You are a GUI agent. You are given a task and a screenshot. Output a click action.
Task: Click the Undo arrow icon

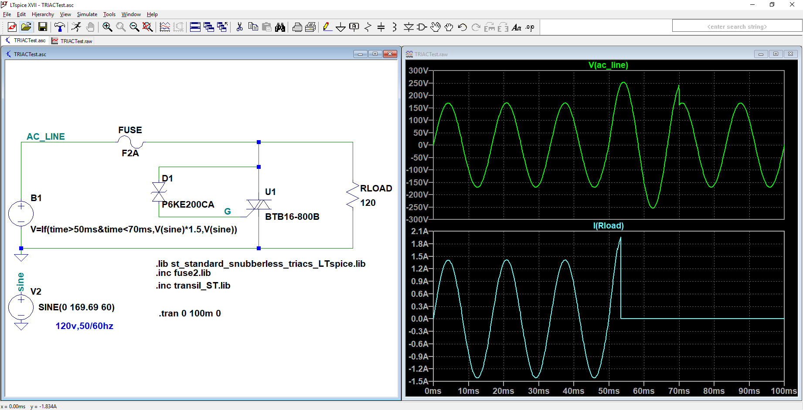tap(462, 27)
